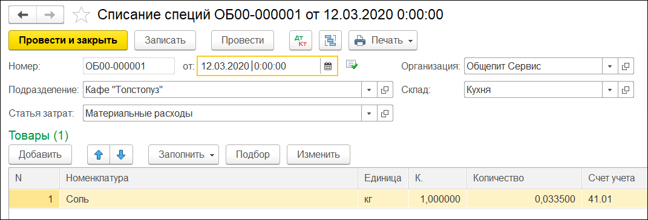Click Провести и закрыть button
This screenshot has width=648, height=220.
[68, 40]
